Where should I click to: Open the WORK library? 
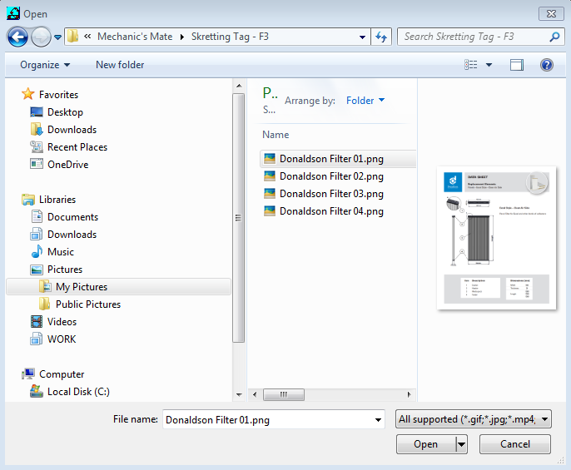[62, 339]
